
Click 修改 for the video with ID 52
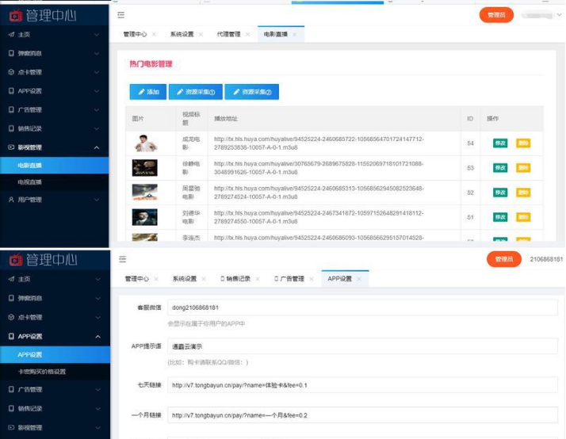(500, 193)
